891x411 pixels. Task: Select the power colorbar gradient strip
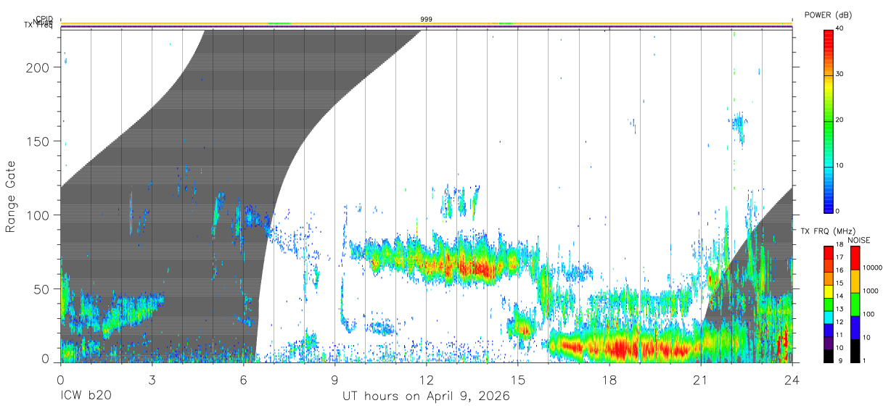click(x=828, y=120)
